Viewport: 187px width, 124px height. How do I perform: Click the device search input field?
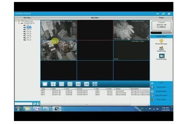(24, 104)
